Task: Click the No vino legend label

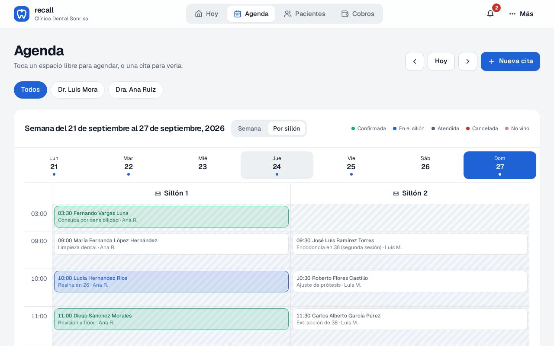Action: 520,128
